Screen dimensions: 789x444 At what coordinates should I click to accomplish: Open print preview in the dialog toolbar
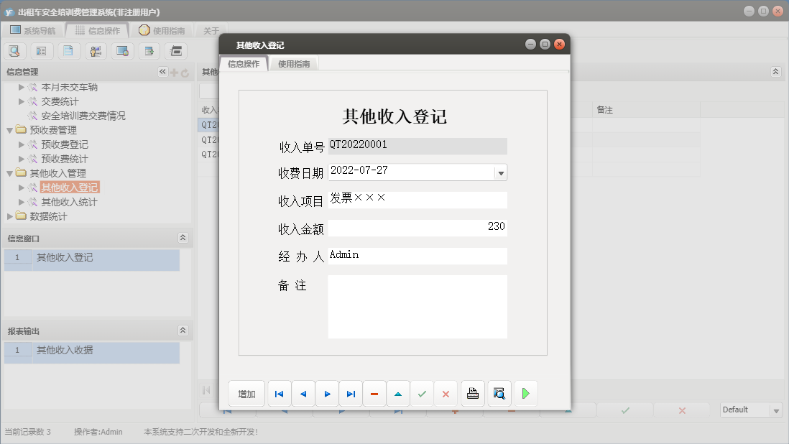pos(499,393)
